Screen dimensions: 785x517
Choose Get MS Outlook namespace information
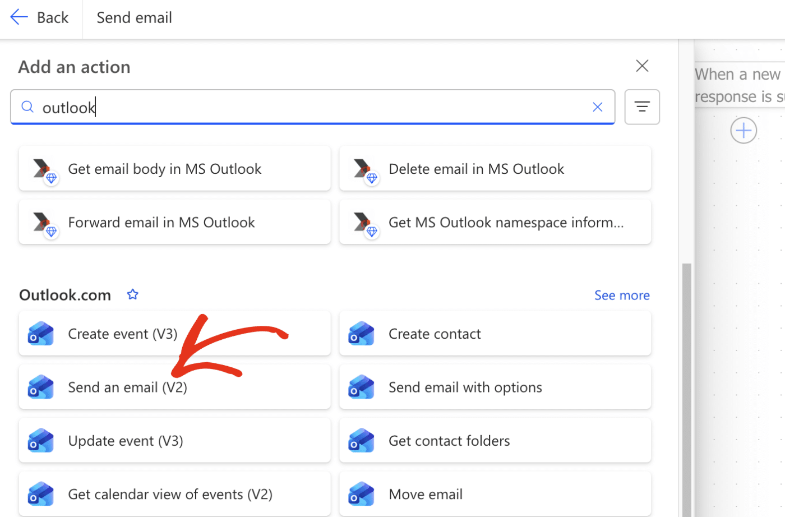pyautogui.click(x=495, y=222)
